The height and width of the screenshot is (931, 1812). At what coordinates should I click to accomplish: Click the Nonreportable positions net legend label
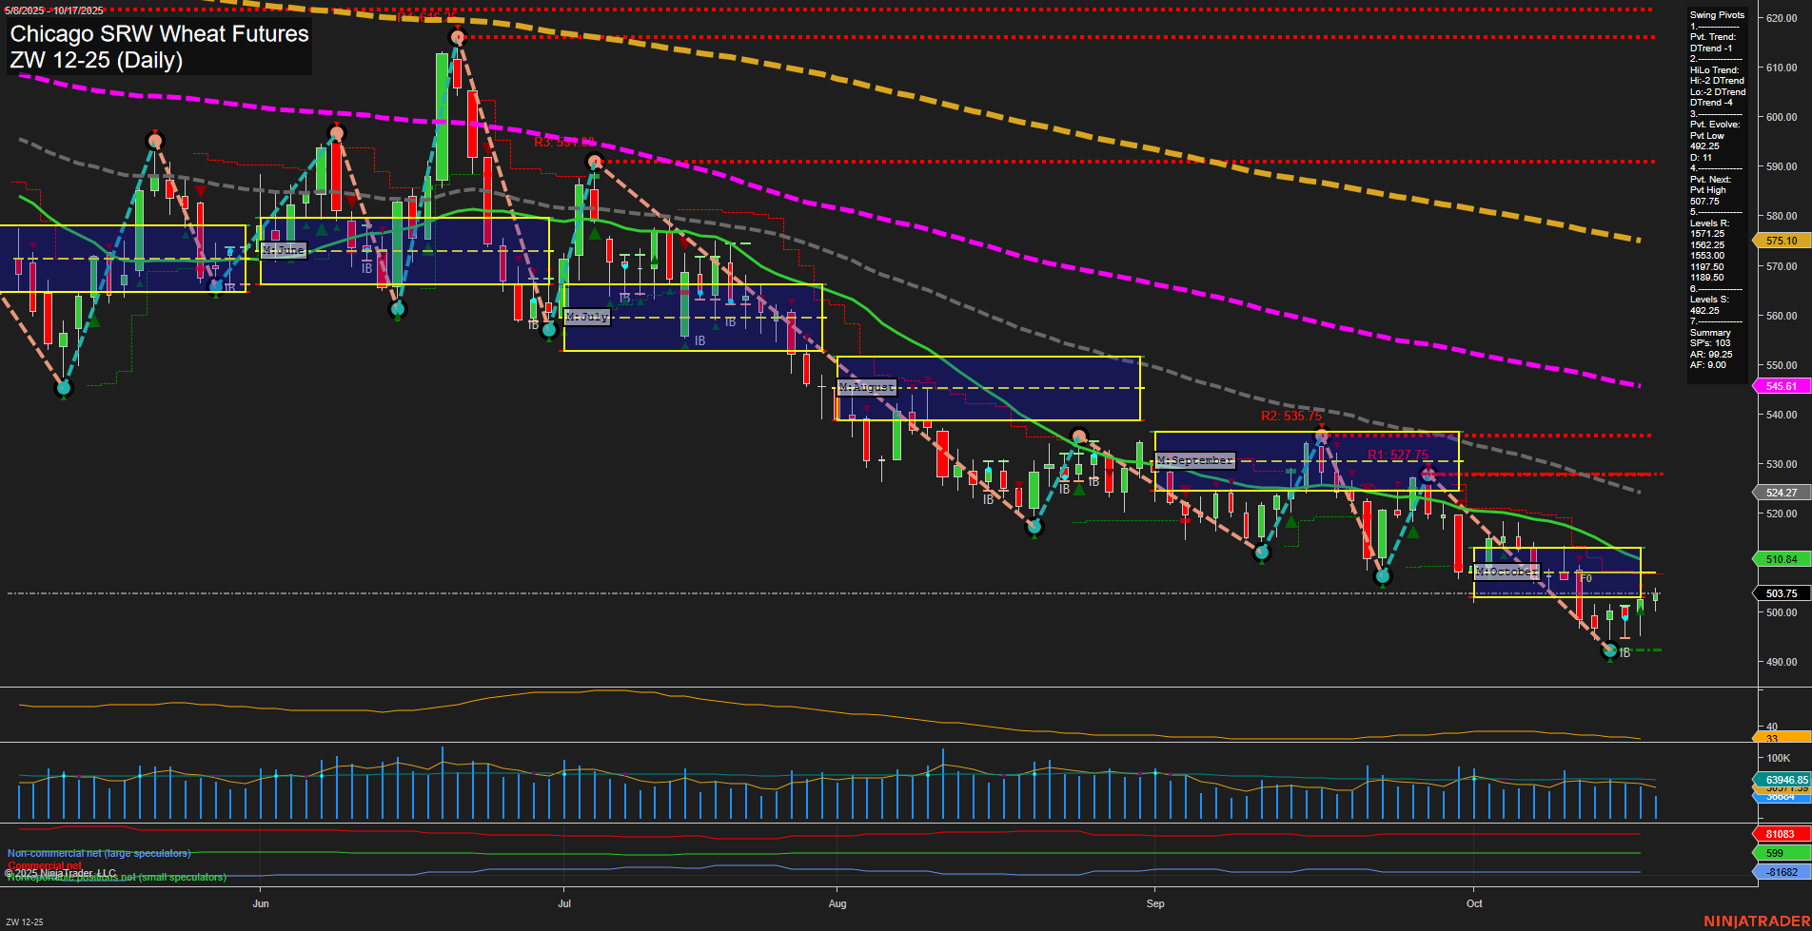pyautogui.click(x=116, y=877)
